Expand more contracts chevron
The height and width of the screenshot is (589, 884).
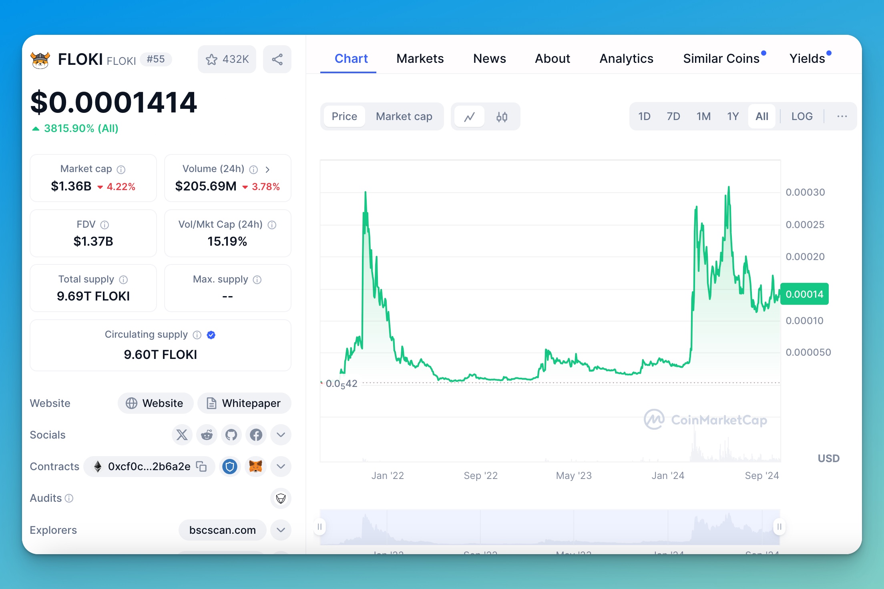click(x=281, y=467)
